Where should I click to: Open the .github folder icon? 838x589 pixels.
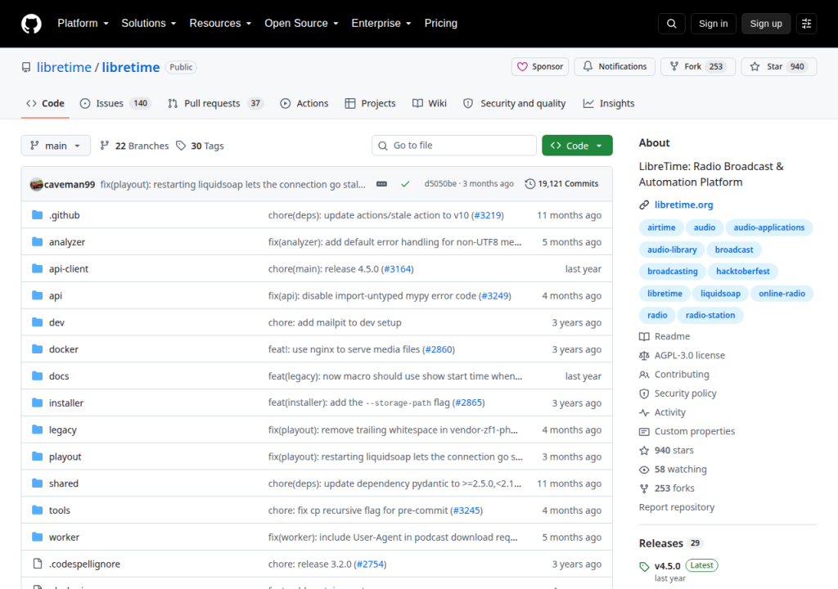click(x=37, y=215)
